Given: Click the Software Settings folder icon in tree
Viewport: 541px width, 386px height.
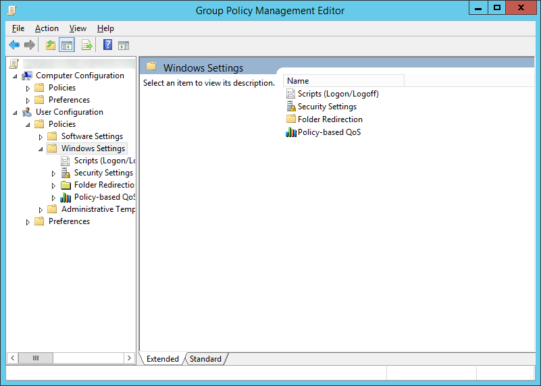Looking at the screenshot, I should tap(52, 136).
